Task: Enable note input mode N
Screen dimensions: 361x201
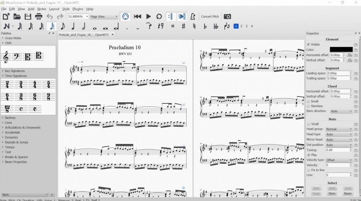Action: point(7,26)
